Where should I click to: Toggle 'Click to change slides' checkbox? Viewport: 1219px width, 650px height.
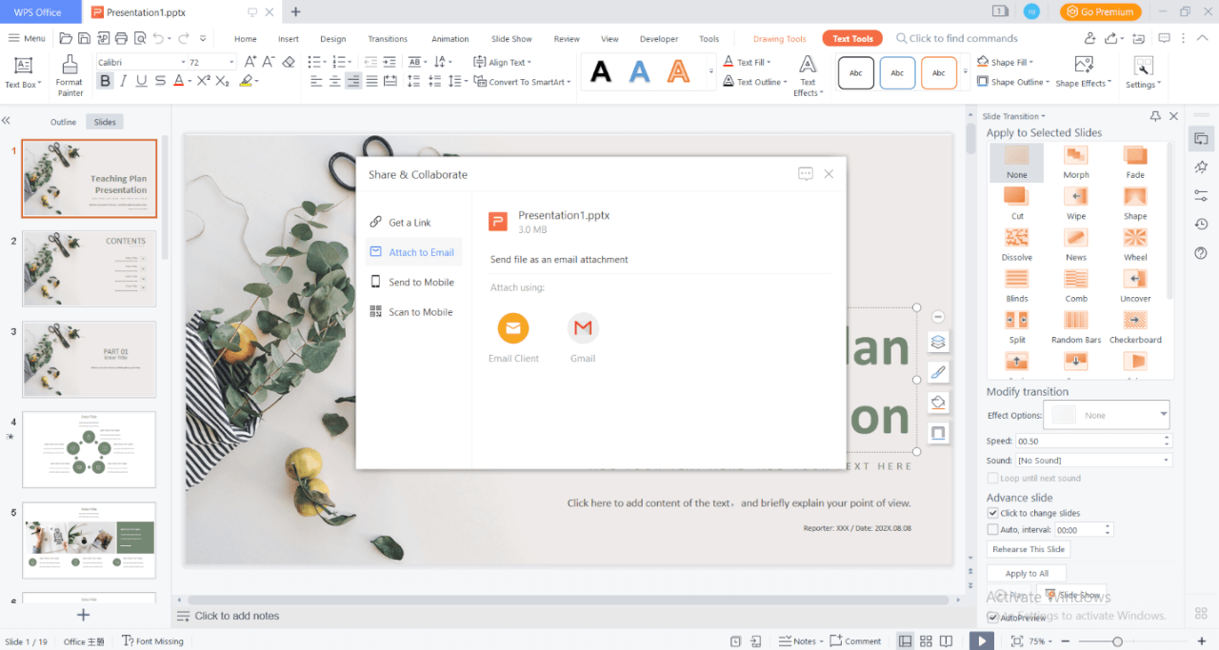click(993, 513)
